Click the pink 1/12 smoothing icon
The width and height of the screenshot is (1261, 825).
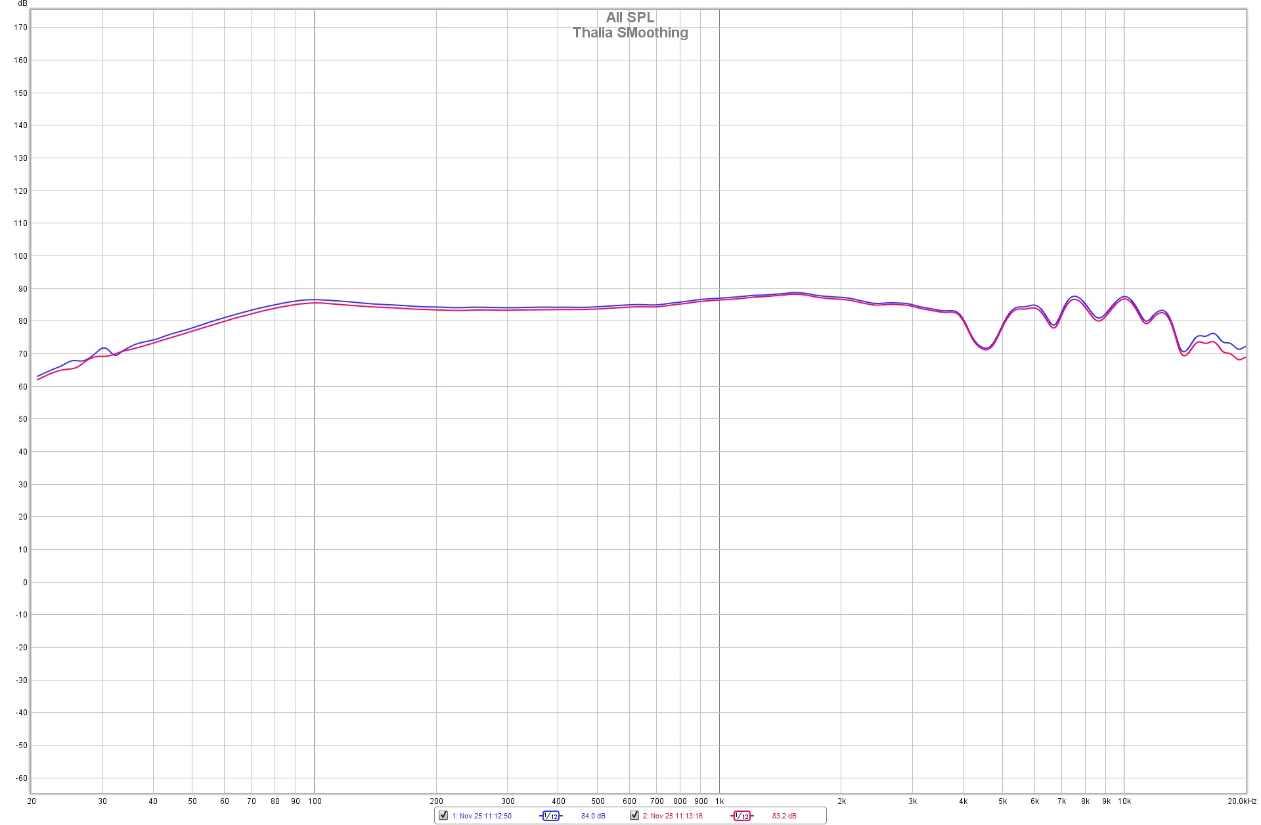(741, 816)
